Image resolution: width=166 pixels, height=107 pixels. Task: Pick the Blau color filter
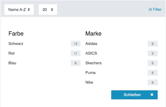coord(12,63)
